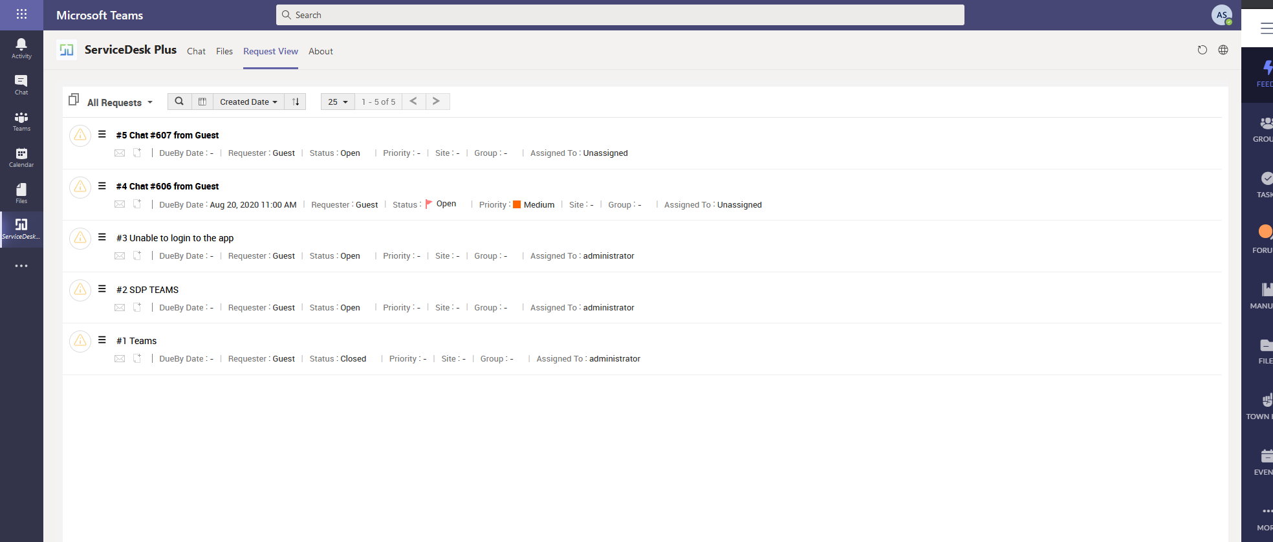Click the Microsoft Teams title
The height and width of the screenshot is (542, 1273).
coord(100,15)
